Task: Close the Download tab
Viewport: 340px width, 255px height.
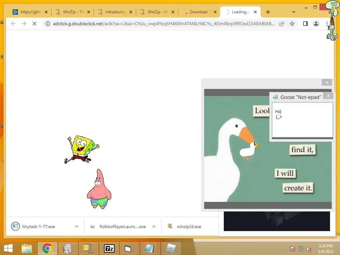Action: (x=215, y=12)
